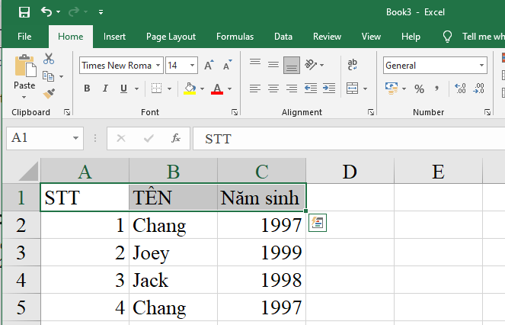
Task: Toggle italic formatting
Action: pyautogui.click(x=105, y=88)
